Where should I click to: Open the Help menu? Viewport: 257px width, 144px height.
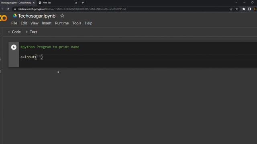pos(88,23)
